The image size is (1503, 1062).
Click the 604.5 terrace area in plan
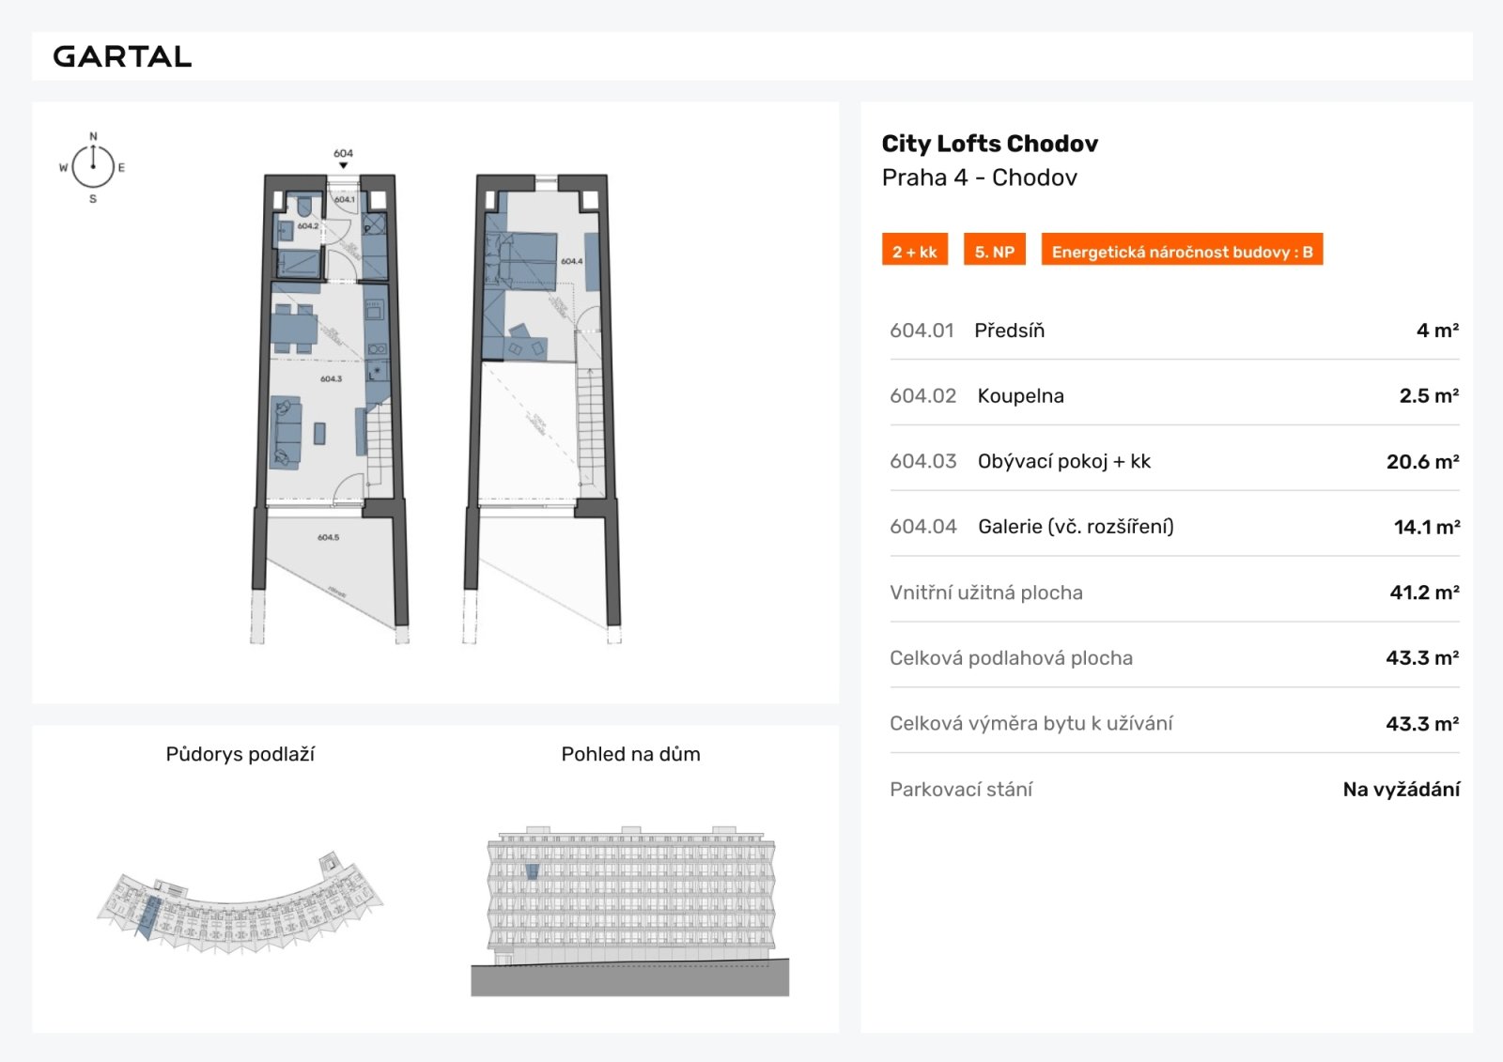(329, 554)
